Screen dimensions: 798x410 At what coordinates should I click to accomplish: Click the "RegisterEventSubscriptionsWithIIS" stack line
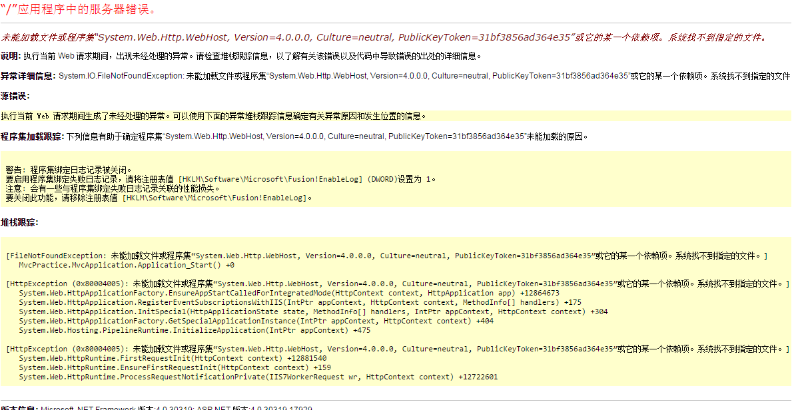pyautogui.click(x=300, y=302)
